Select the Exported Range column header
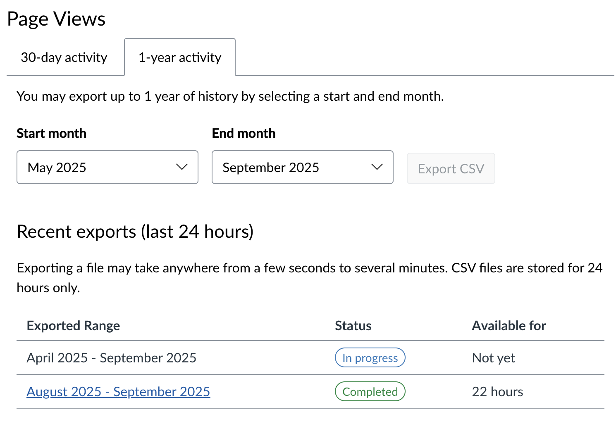Screen dimensions: 616x421 (73, 326)
